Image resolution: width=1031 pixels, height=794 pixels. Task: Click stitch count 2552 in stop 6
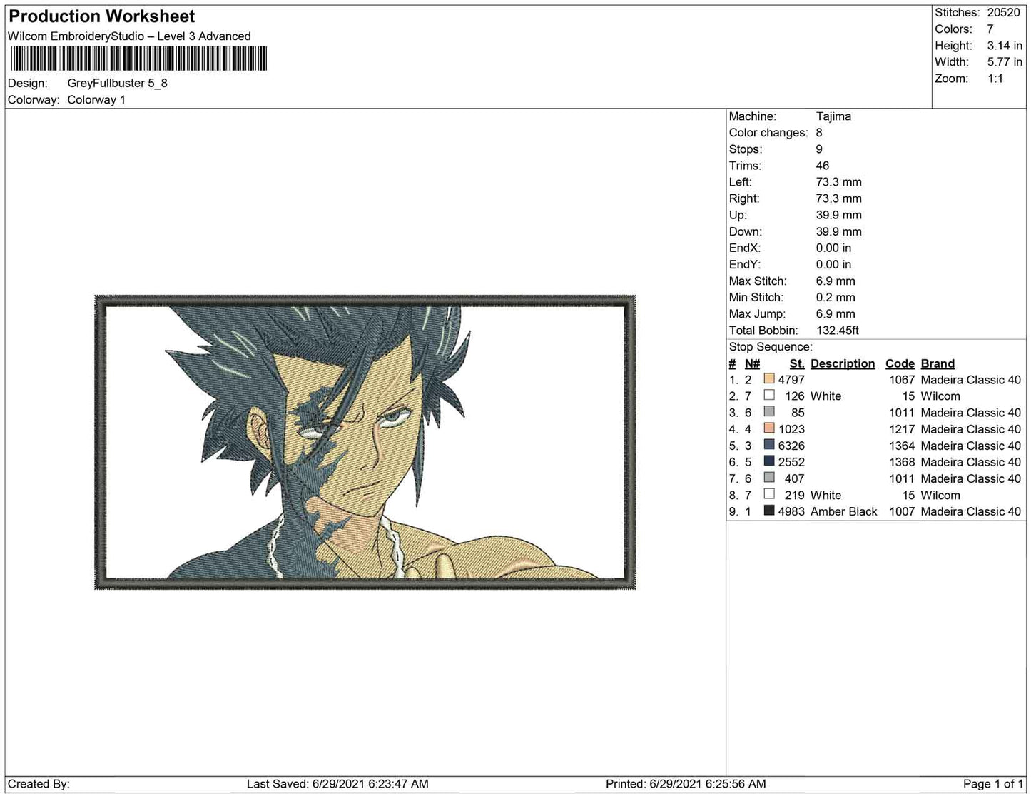tap(791, 463)
